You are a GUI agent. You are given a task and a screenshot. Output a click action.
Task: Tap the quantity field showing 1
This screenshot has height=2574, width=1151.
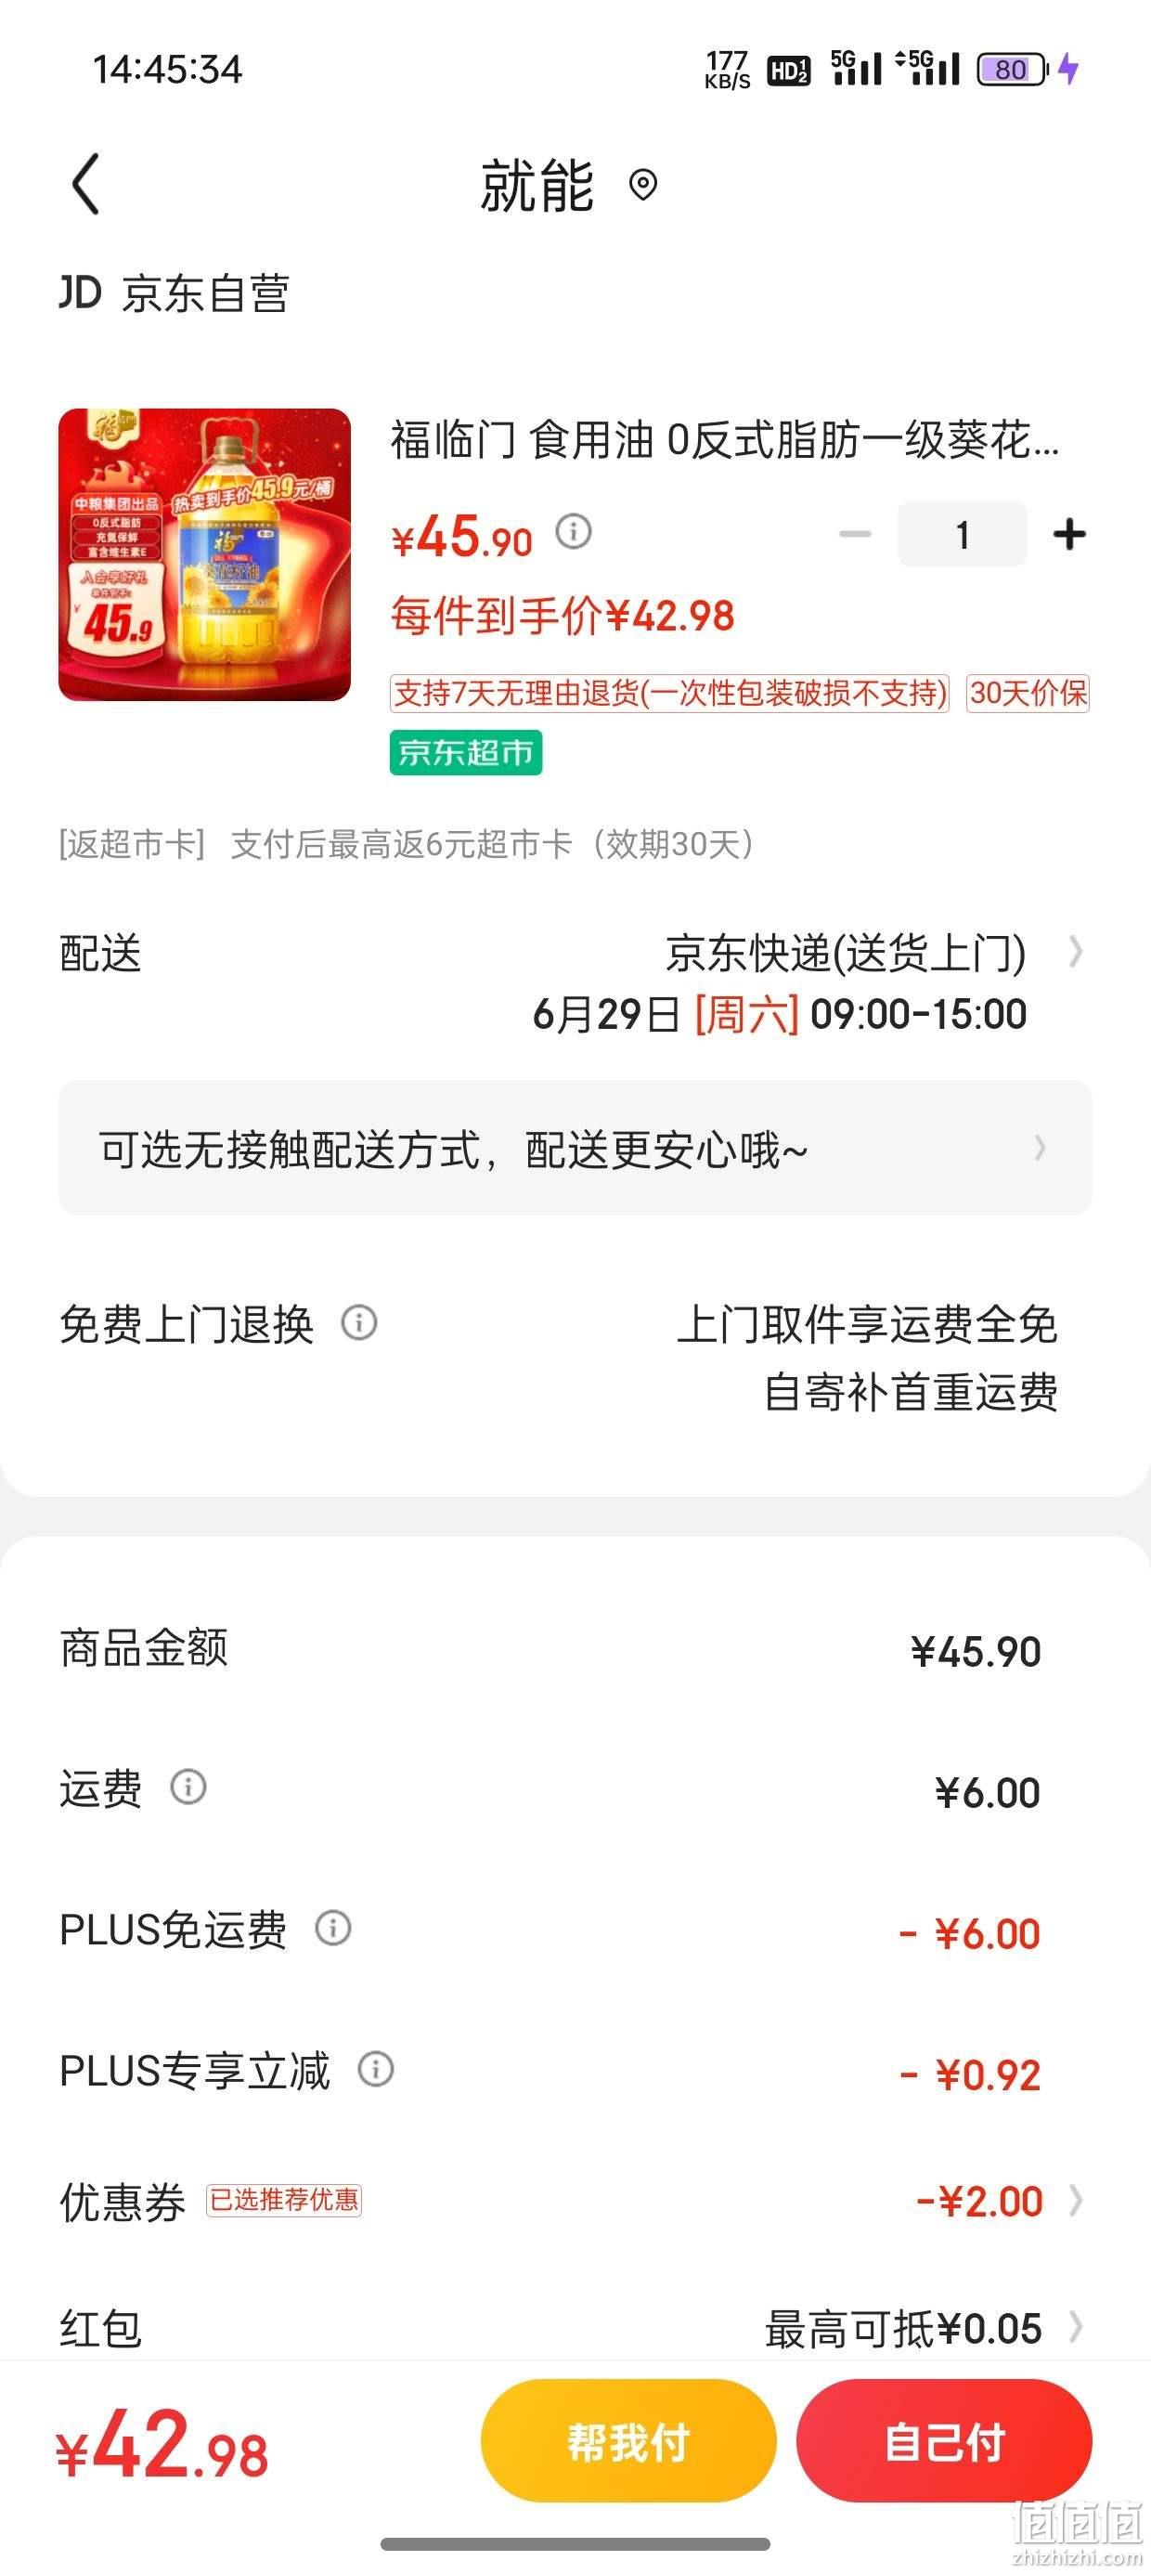pos(963,535)
